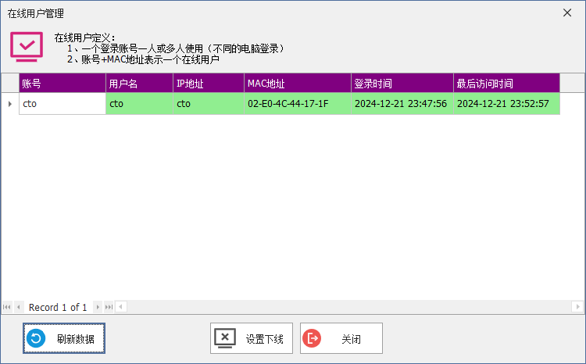Click the 在线用户定义 heading text

85,37
